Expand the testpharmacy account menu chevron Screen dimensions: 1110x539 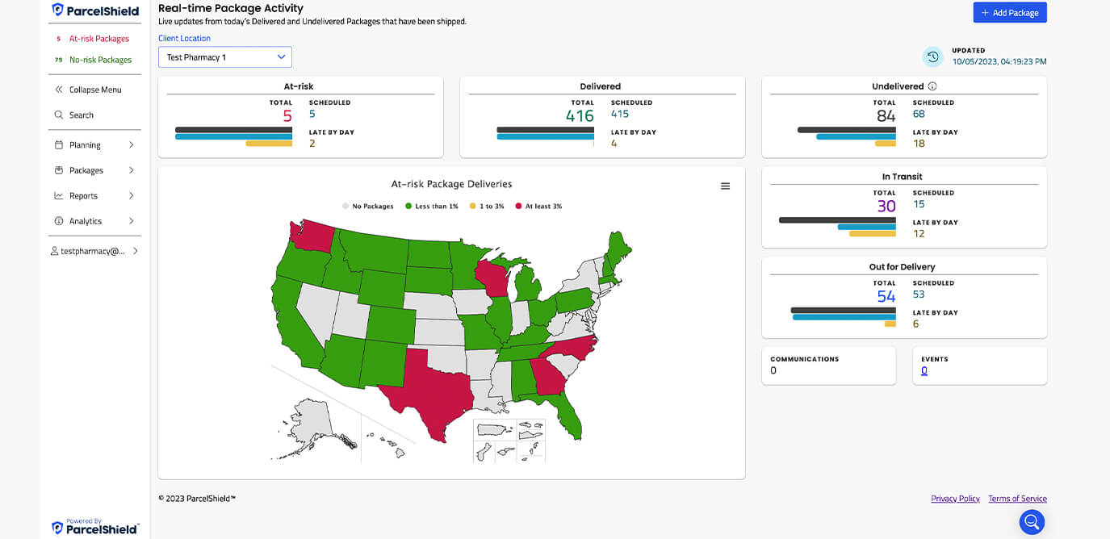[x=136, y=251]
